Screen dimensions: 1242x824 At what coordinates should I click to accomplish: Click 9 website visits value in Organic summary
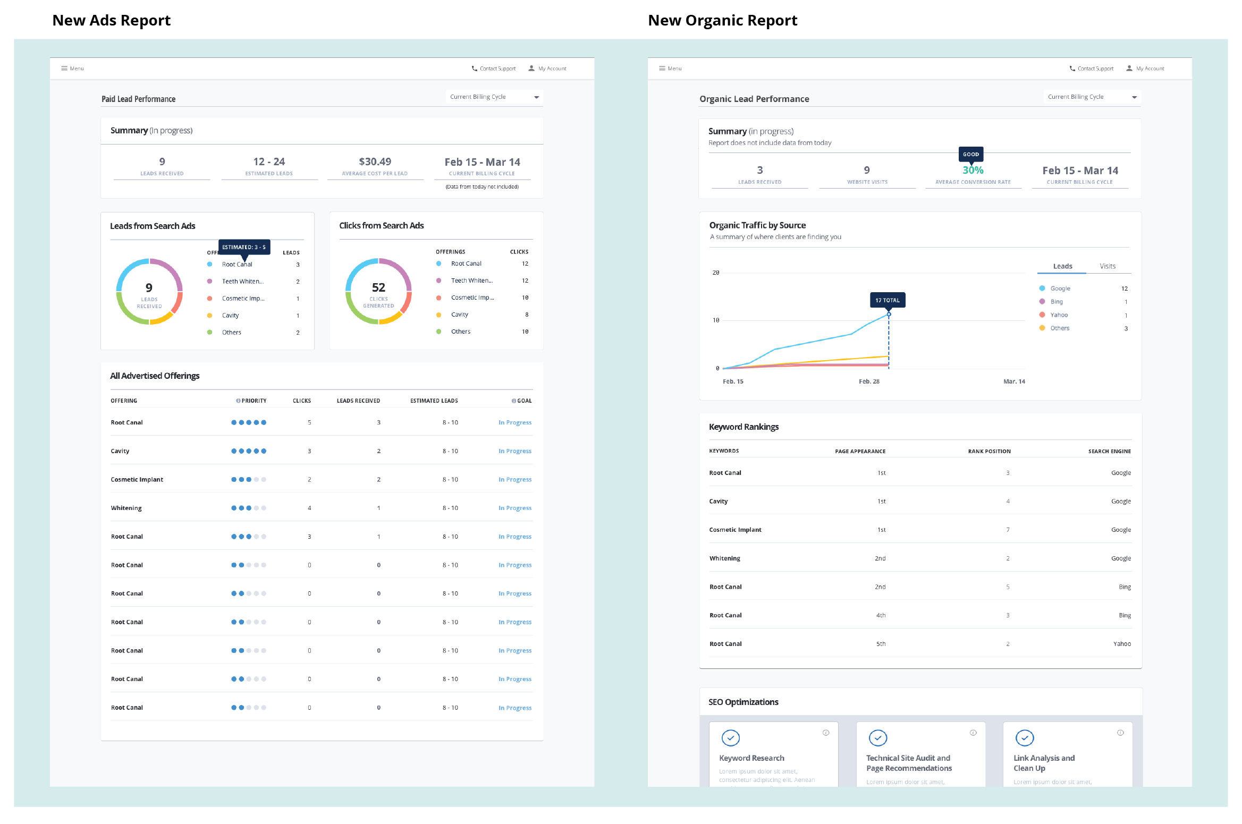pyautogui.click(x=867, y=170)
